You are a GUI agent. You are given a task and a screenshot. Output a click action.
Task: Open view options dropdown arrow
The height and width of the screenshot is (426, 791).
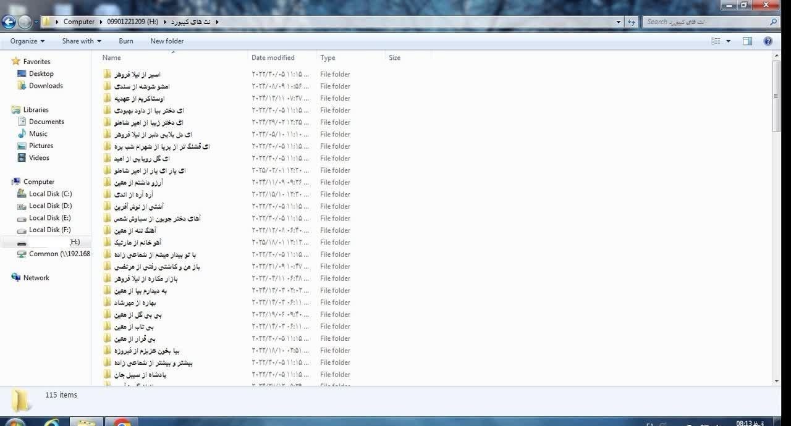(728, 41)
